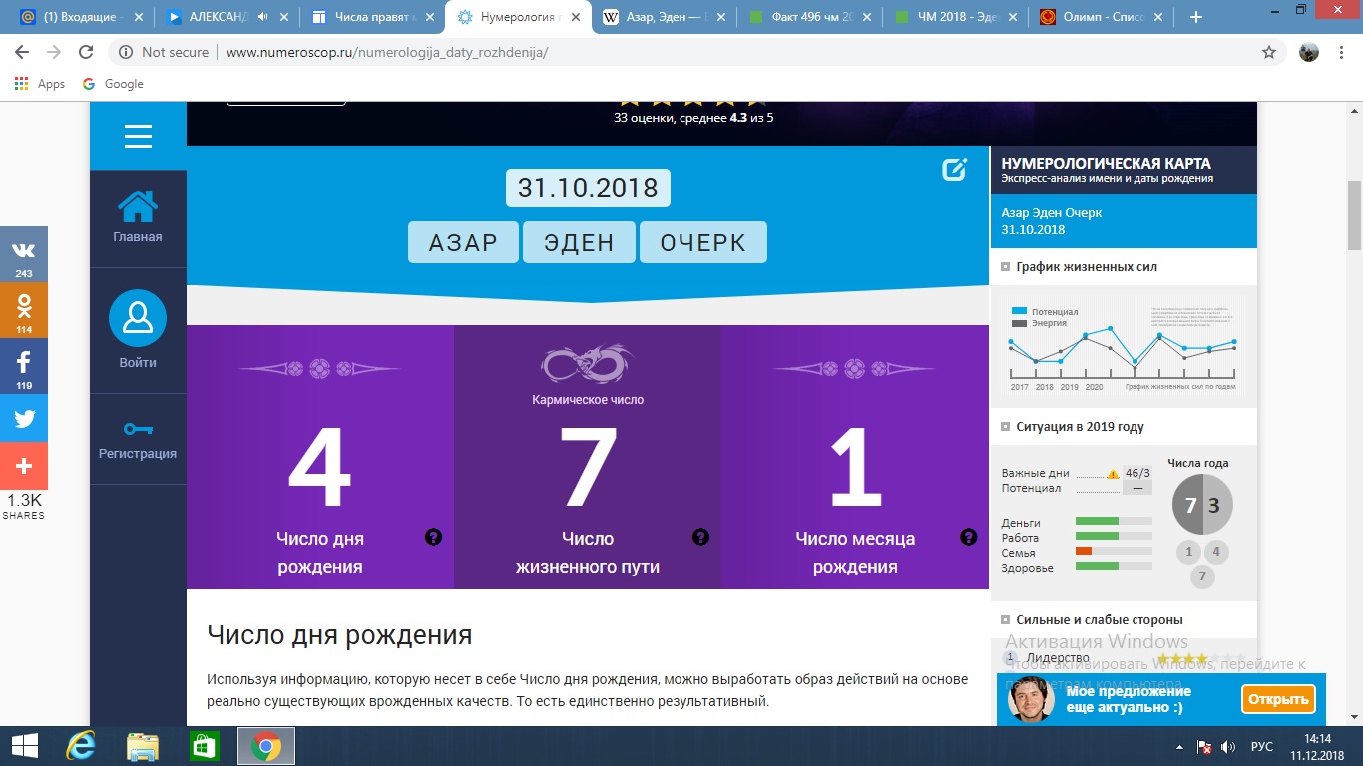Launch Internet Explorer from taskbar
Image resolution: width=1363 pixels, height=766 pixels.
tap(80, 746)
